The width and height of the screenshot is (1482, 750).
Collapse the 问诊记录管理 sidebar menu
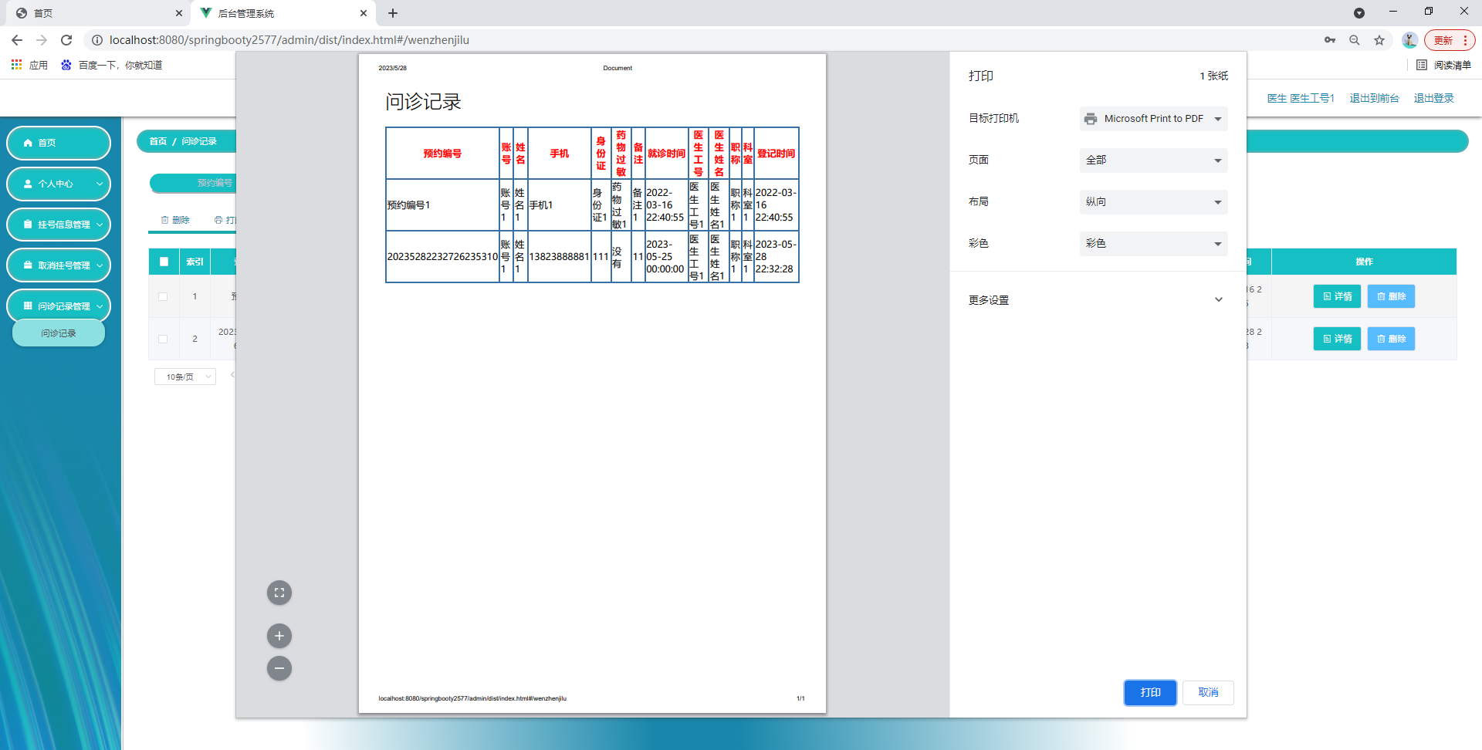pyautogui.click(x=59, y=306)
